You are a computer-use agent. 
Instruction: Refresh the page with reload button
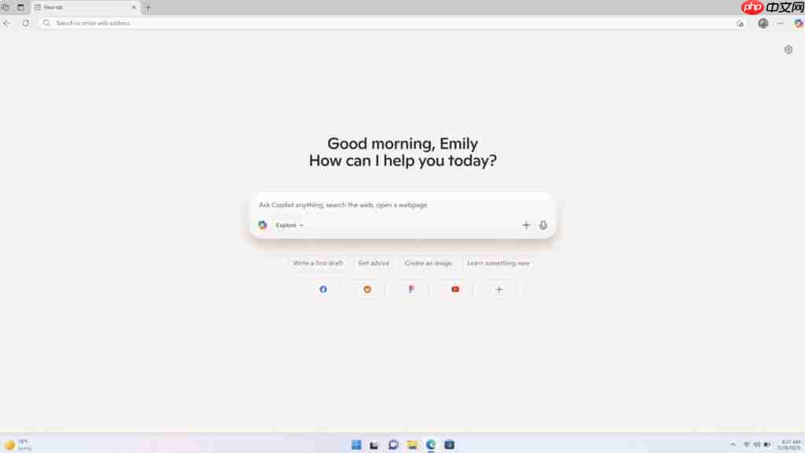[25, 24]
